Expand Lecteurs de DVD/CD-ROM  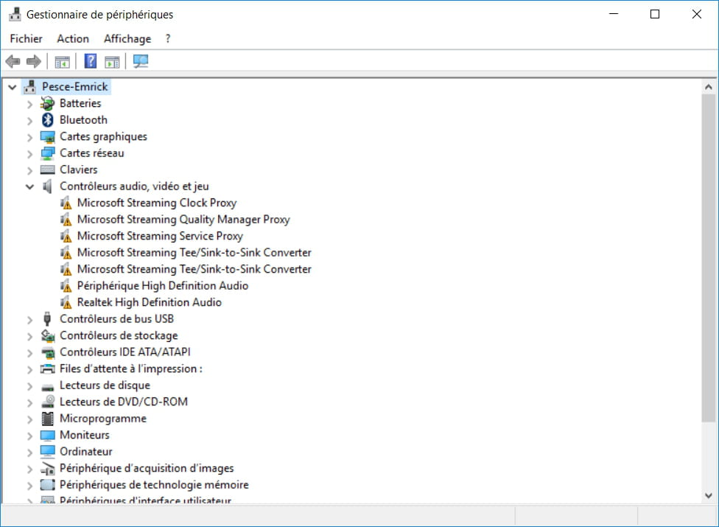coord(29,402)
